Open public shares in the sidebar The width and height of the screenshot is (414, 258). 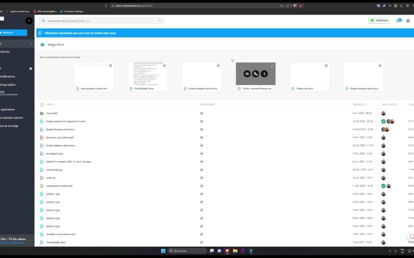[x=8, y=85]
